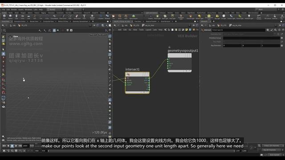This screenshot has height=160, width=285.
Task: Add a Point Light from shelf
Action: 157,17
